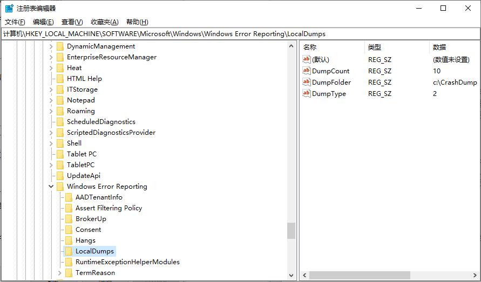
Task: Click the Heat folder icon
Action: pos(60,68)
